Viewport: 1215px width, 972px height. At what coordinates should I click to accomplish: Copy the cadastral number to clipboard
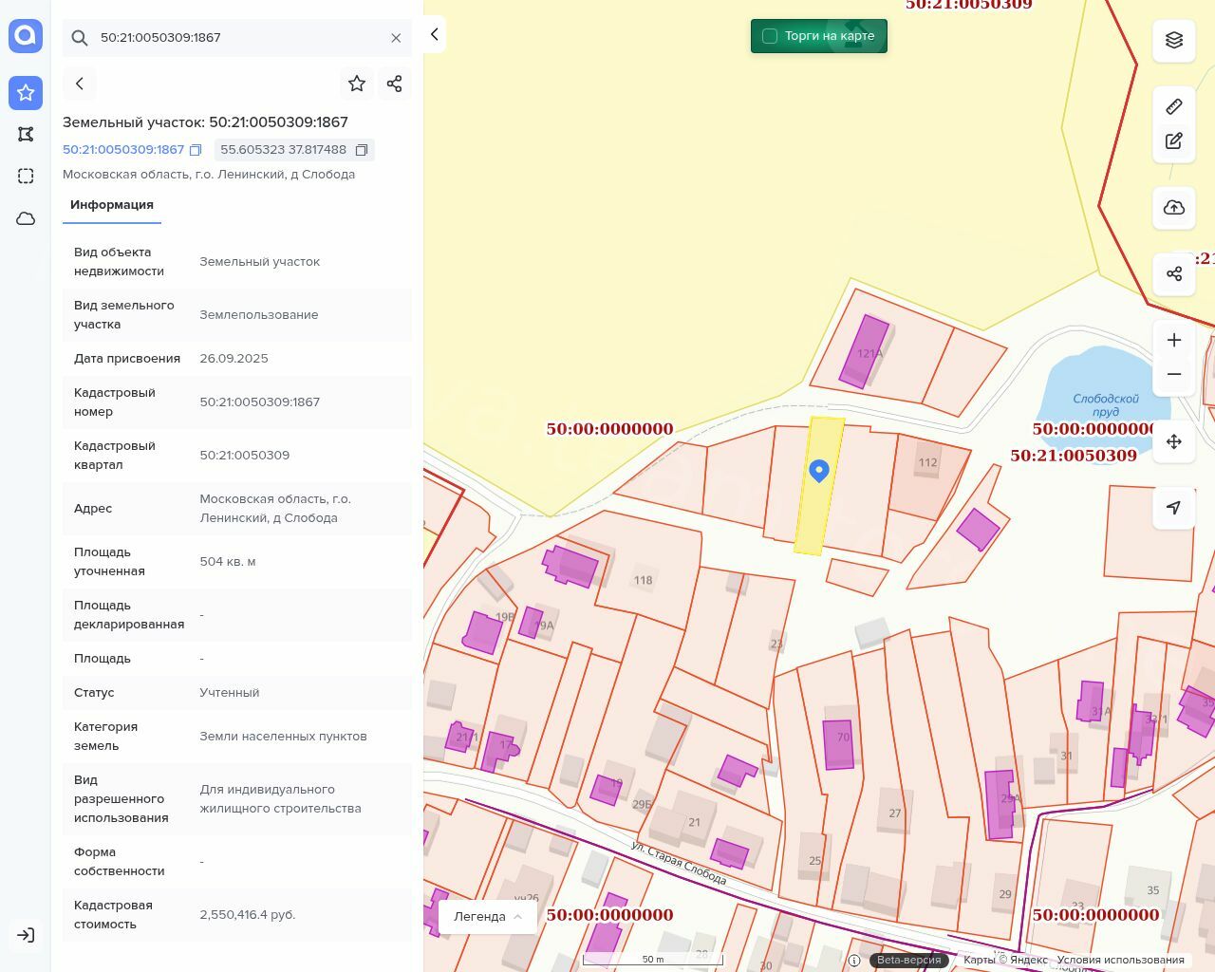(x=196, y=150)
